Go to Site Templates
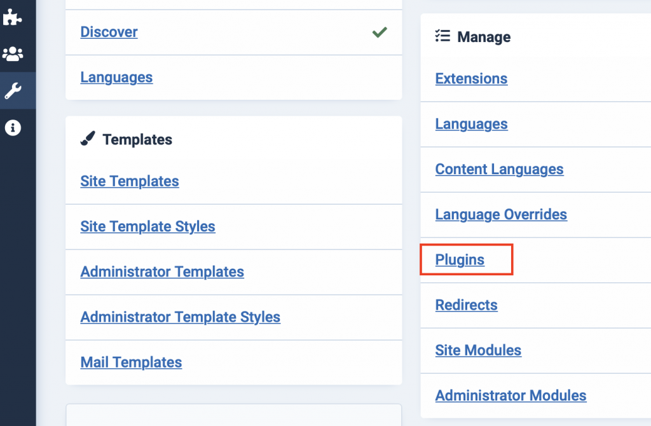 [129, 181]
